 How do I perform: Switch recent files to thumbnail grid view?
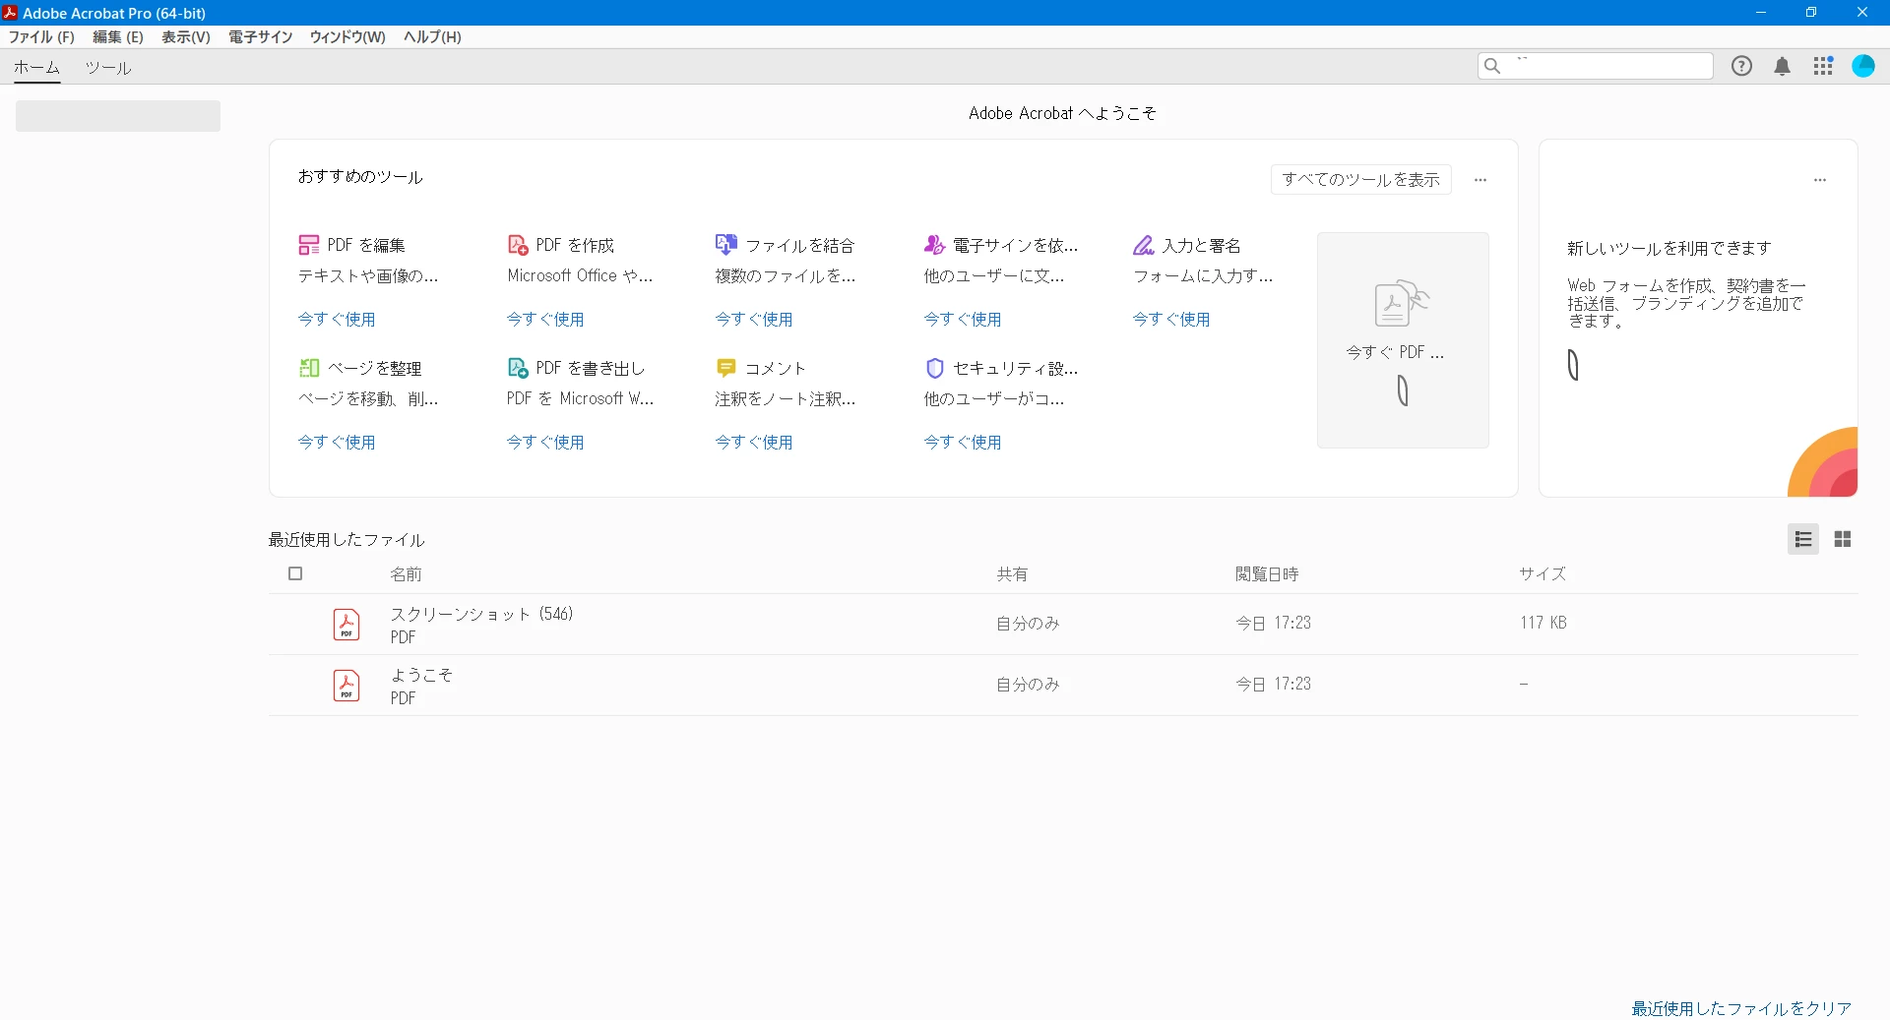[x=1843, y=539]
